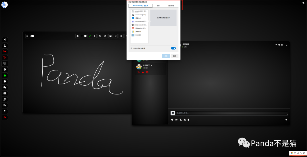Choose the NAS tab entry in share list
This screenshot has height=157, width=307.
coord(139,18)
